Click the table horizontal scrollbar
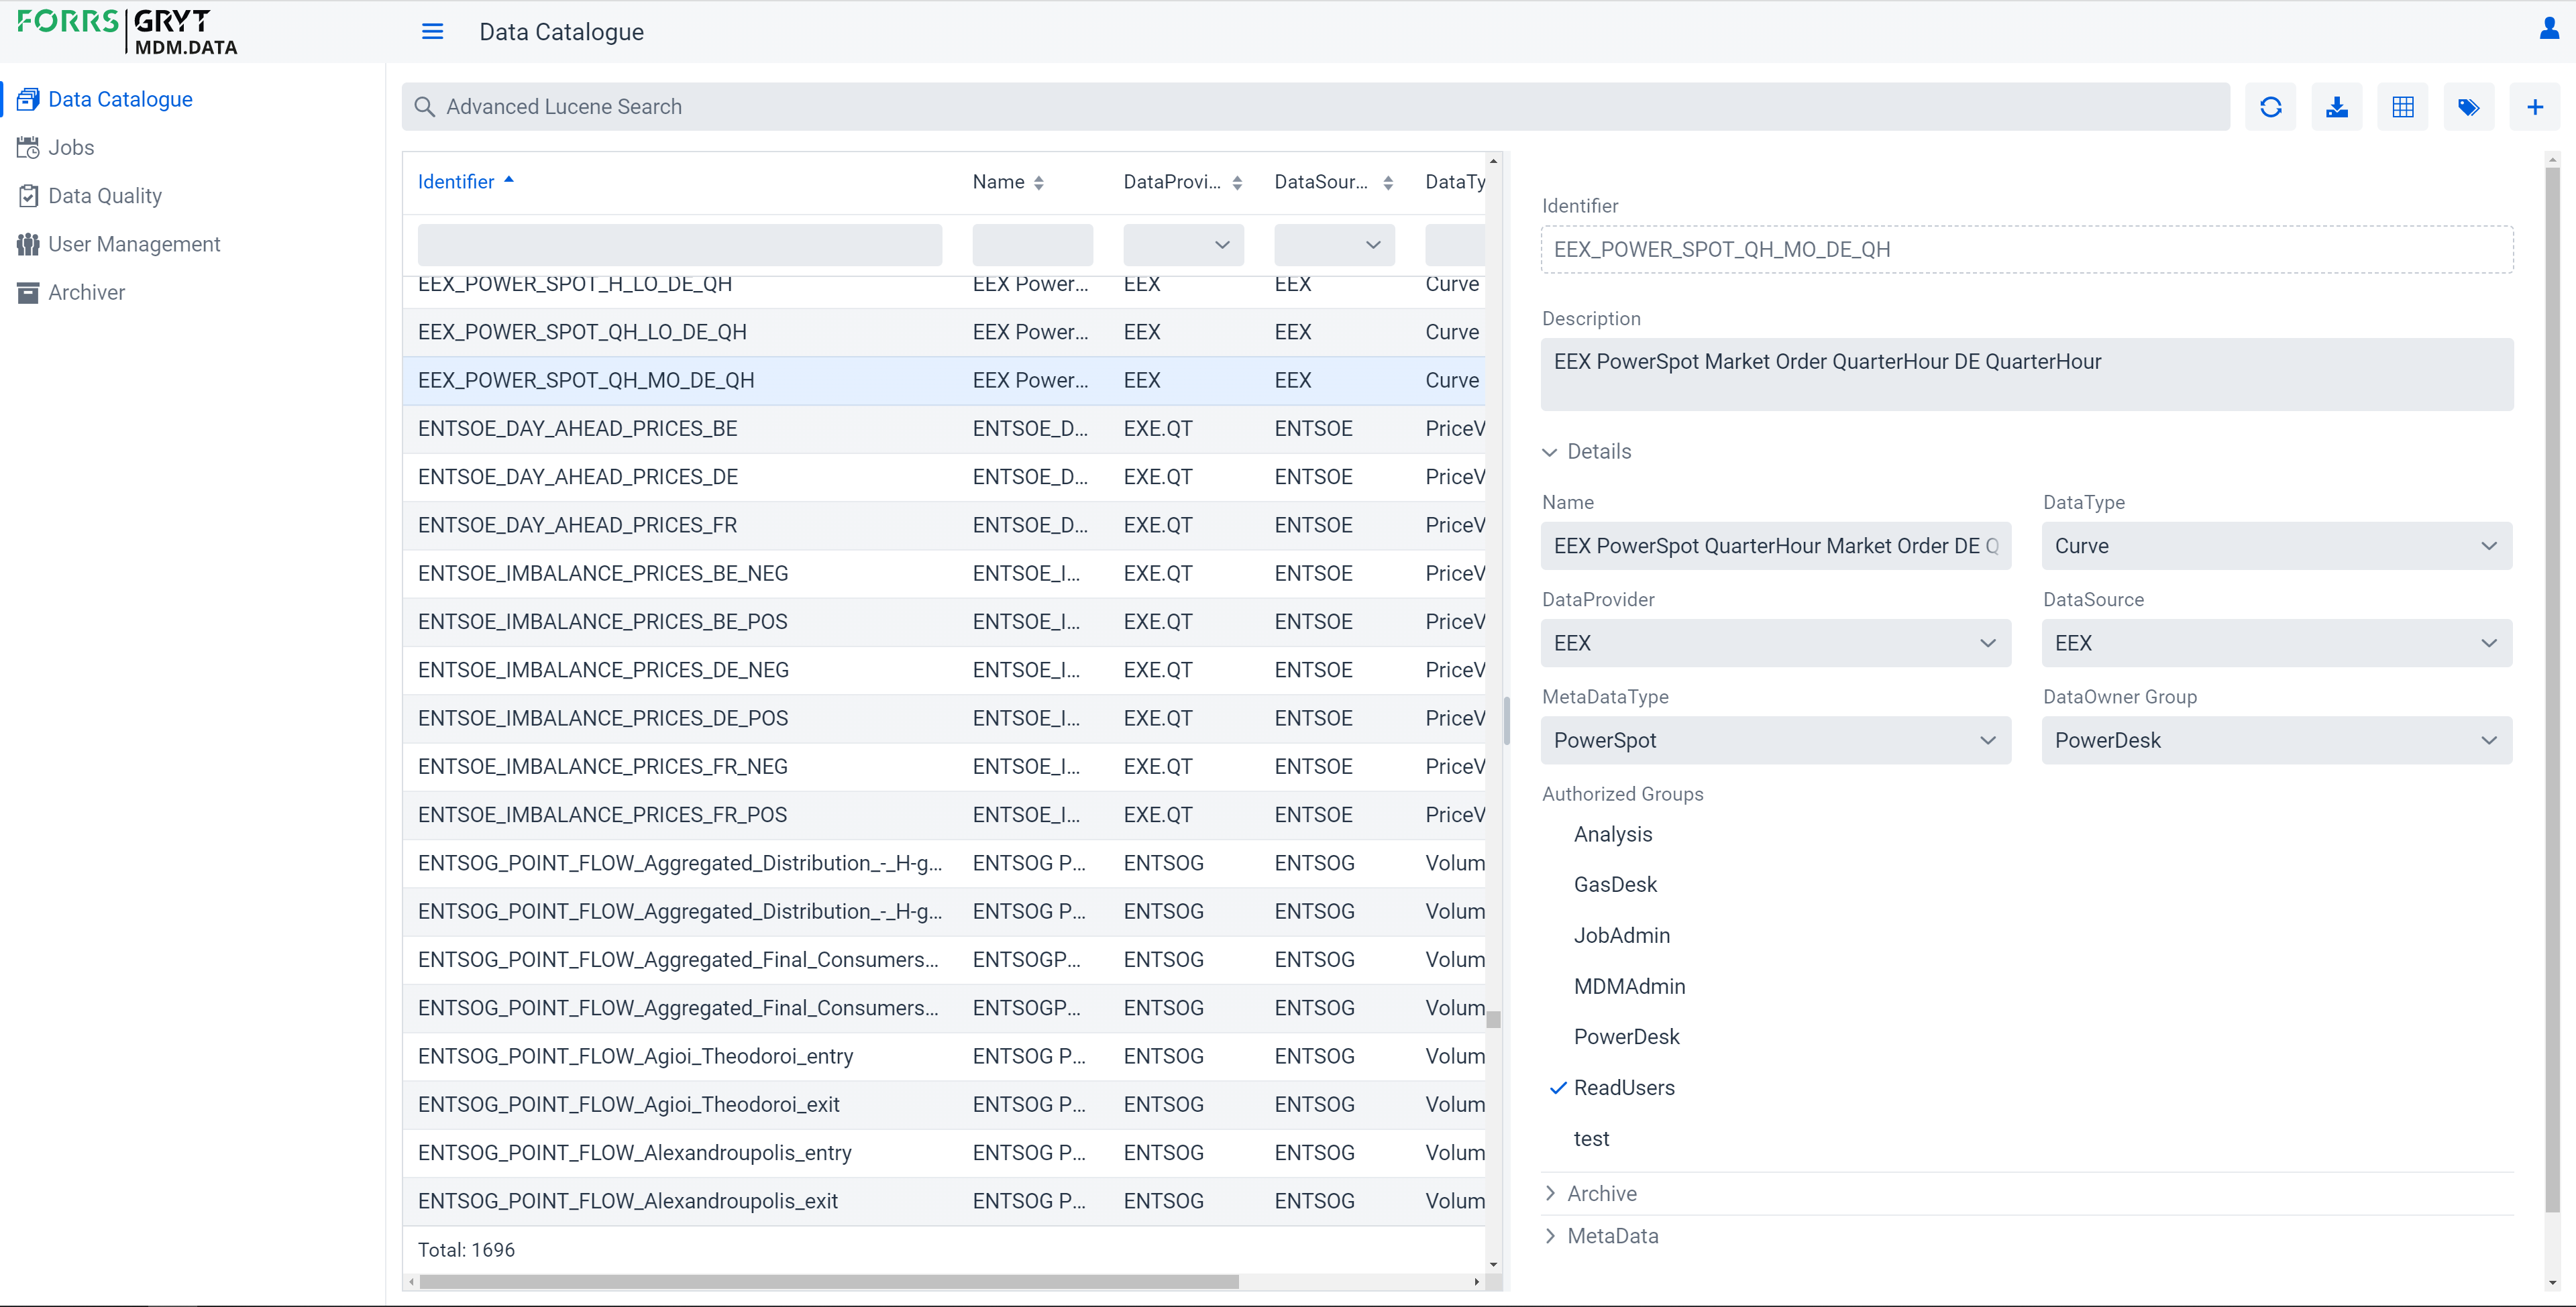 [x=829, y=1282]
